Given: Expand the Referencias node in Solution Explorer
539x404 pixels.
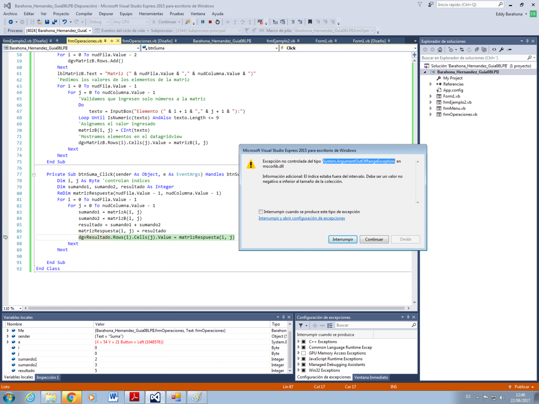Looking at the screenshot, I should pyautogui.click(x=430, y=84).
